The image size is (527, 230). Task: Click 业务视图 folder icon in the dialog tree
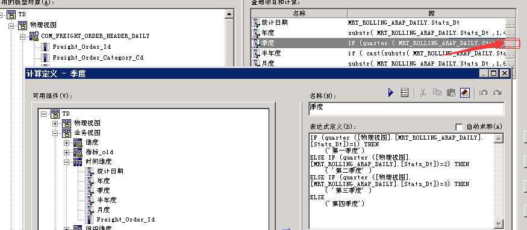66,133
